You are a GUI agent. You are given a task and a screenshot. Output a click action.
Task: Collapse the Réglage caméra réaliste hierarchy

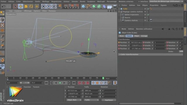(119, 12)
